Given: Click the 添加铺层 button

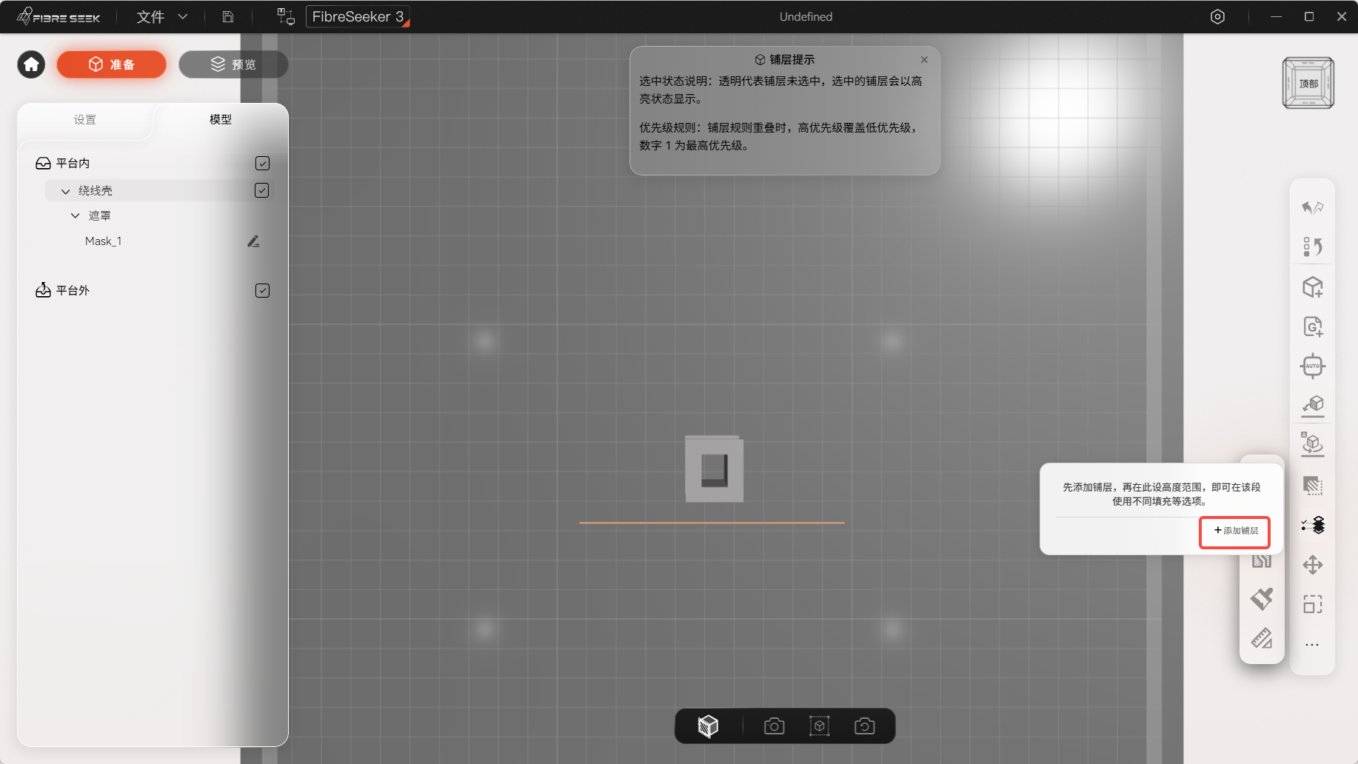Looking at the screenshot, I should (1235, 531).
